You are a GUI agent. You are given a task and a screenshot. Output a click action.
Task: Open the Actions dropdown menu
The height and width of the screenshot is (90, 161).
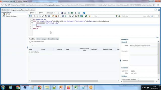click(x=32, y=13)
